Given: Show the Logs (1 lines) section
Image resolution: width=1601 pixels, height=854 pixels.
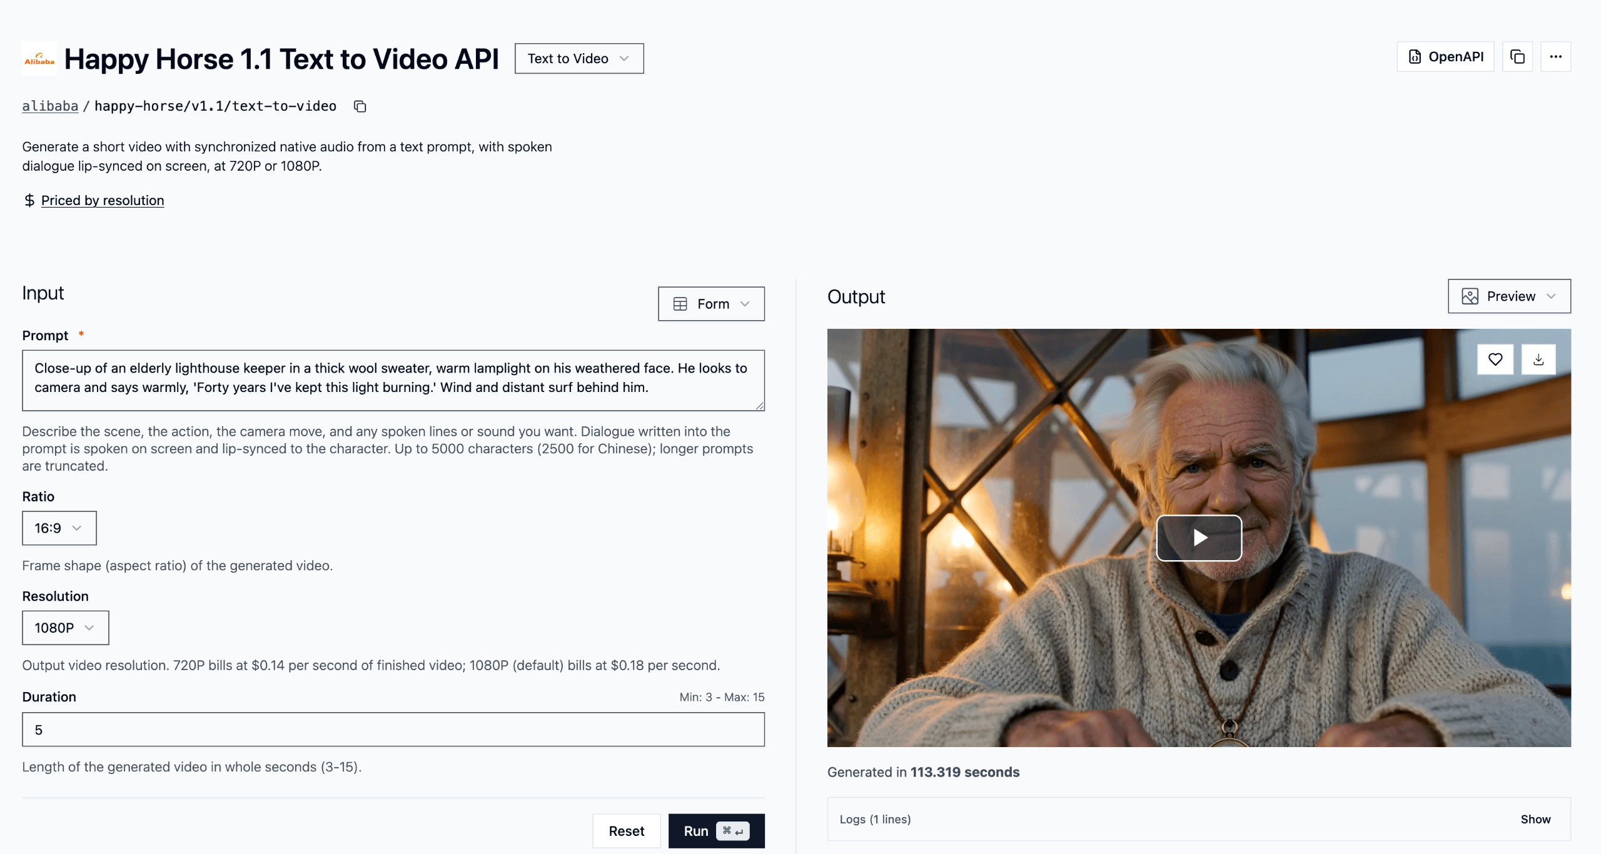Looking at the screenshot, I should point(1535,819).
